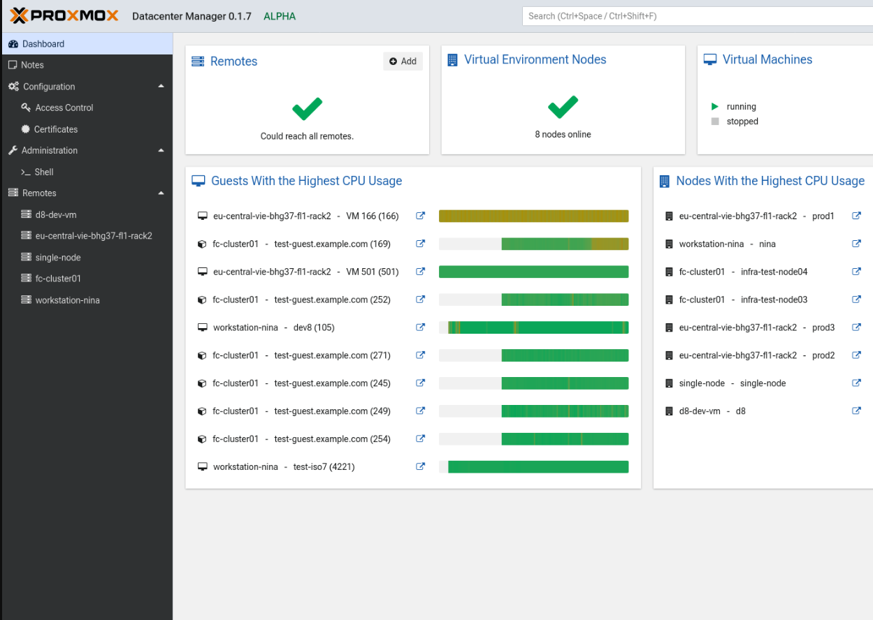This screenshot has width=873, height=620.
Task: Open external link for d8-dev-vm node d8
Action: [x=856, y=411]
